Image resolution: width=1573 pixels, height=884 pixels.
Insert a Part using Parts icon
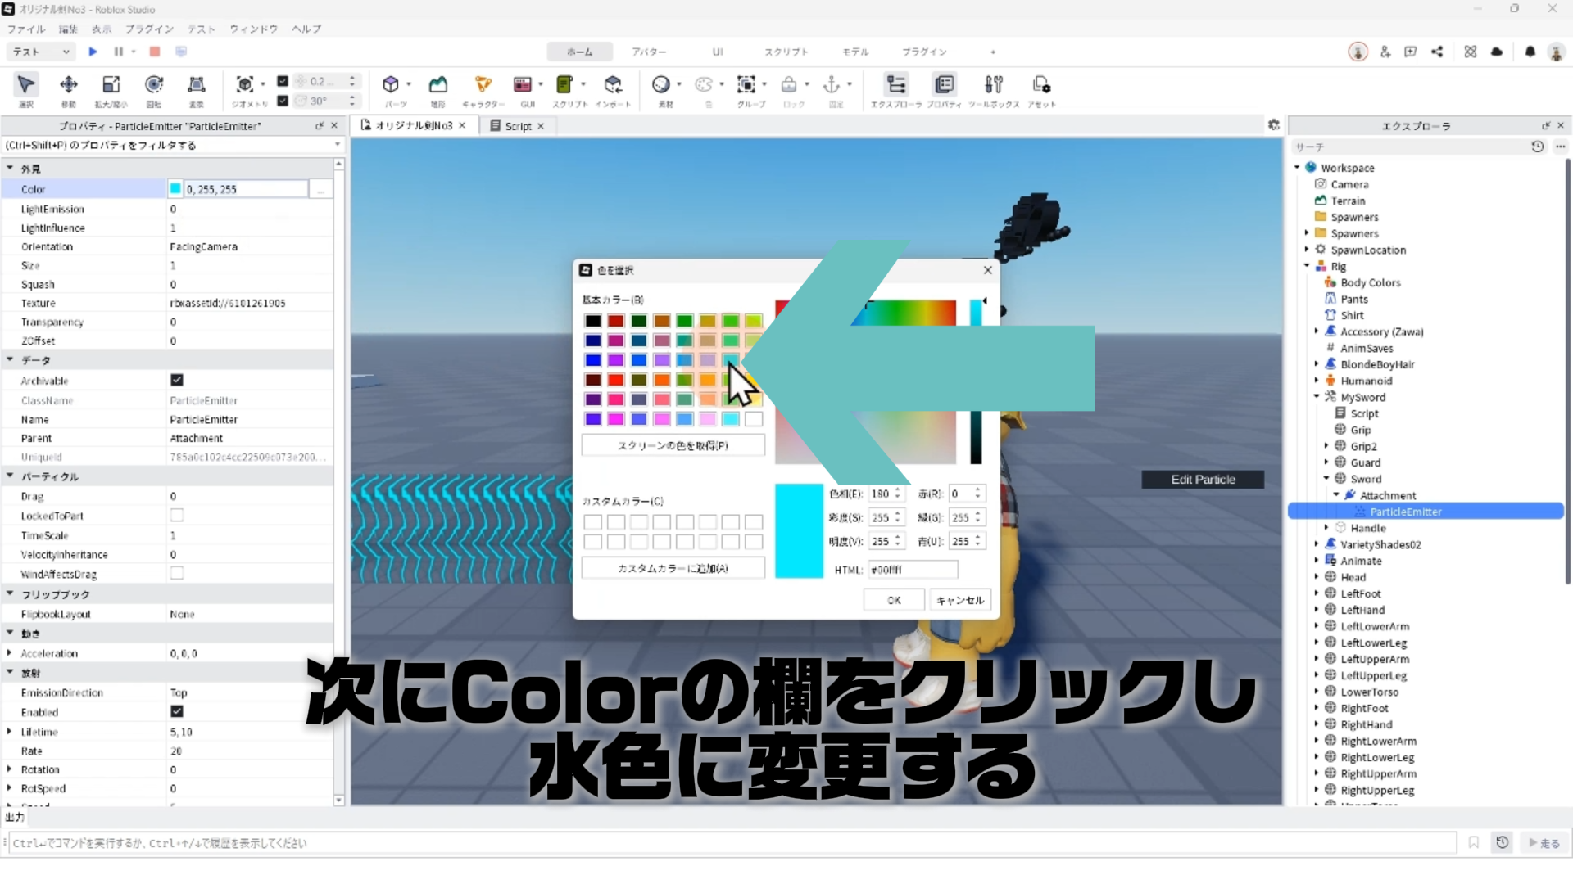tap(391, 85)
